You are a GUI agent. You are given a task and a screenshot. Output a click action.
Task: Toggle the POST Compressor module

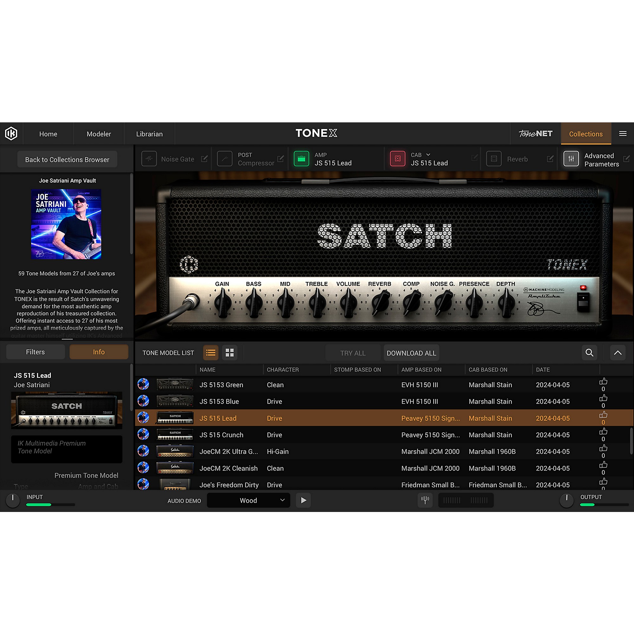225,159
